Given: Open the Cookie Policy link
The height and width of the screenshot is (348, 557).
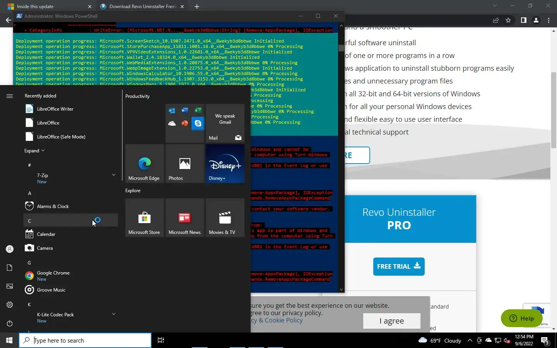Looking at the screenshot, I should click(x=277, y=320).
